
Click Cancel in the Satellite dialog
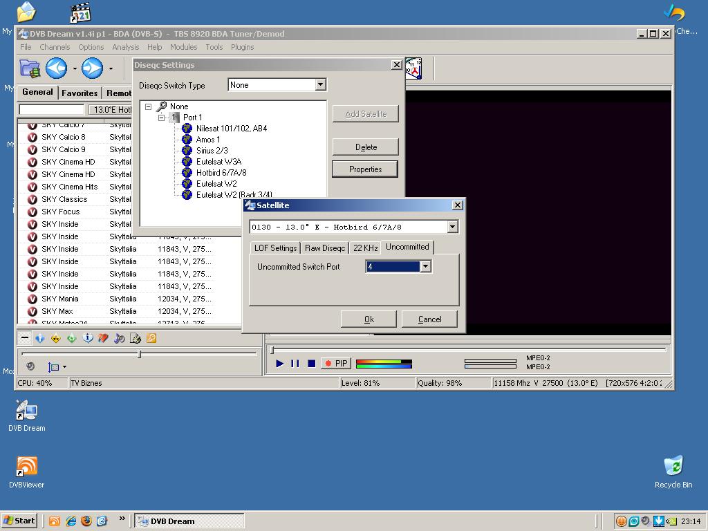tap(429, 319)
